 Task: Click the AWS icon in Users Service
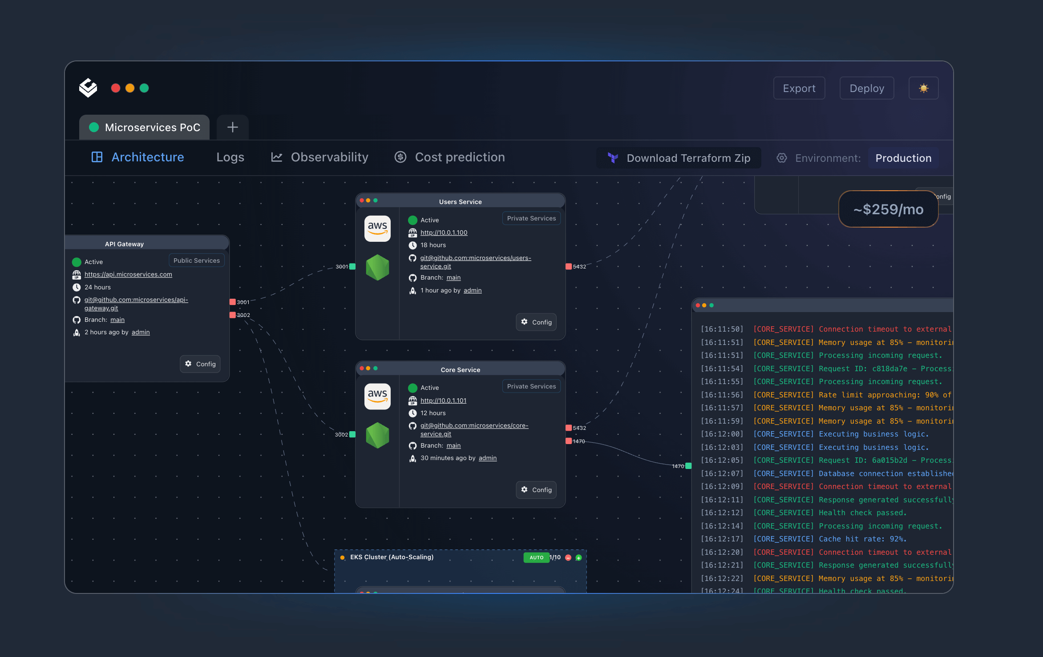(x=377, y=228)
